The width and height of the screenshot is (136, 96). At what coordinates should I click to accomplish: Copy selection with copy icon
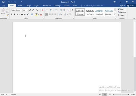click(x=8, y=12)
